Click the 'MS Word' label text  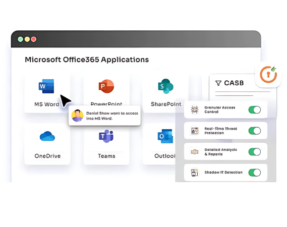pyautogui.click(x=47, y=104)
